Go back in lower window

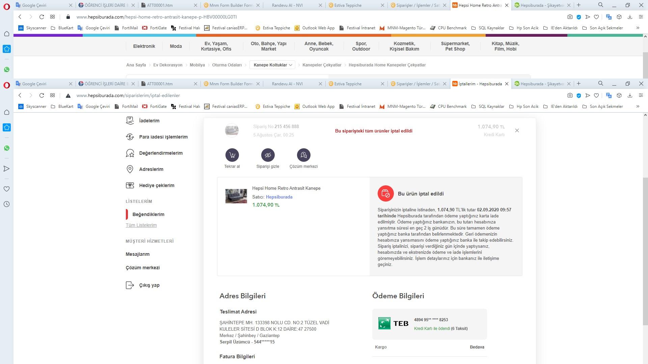pos(20,95)
